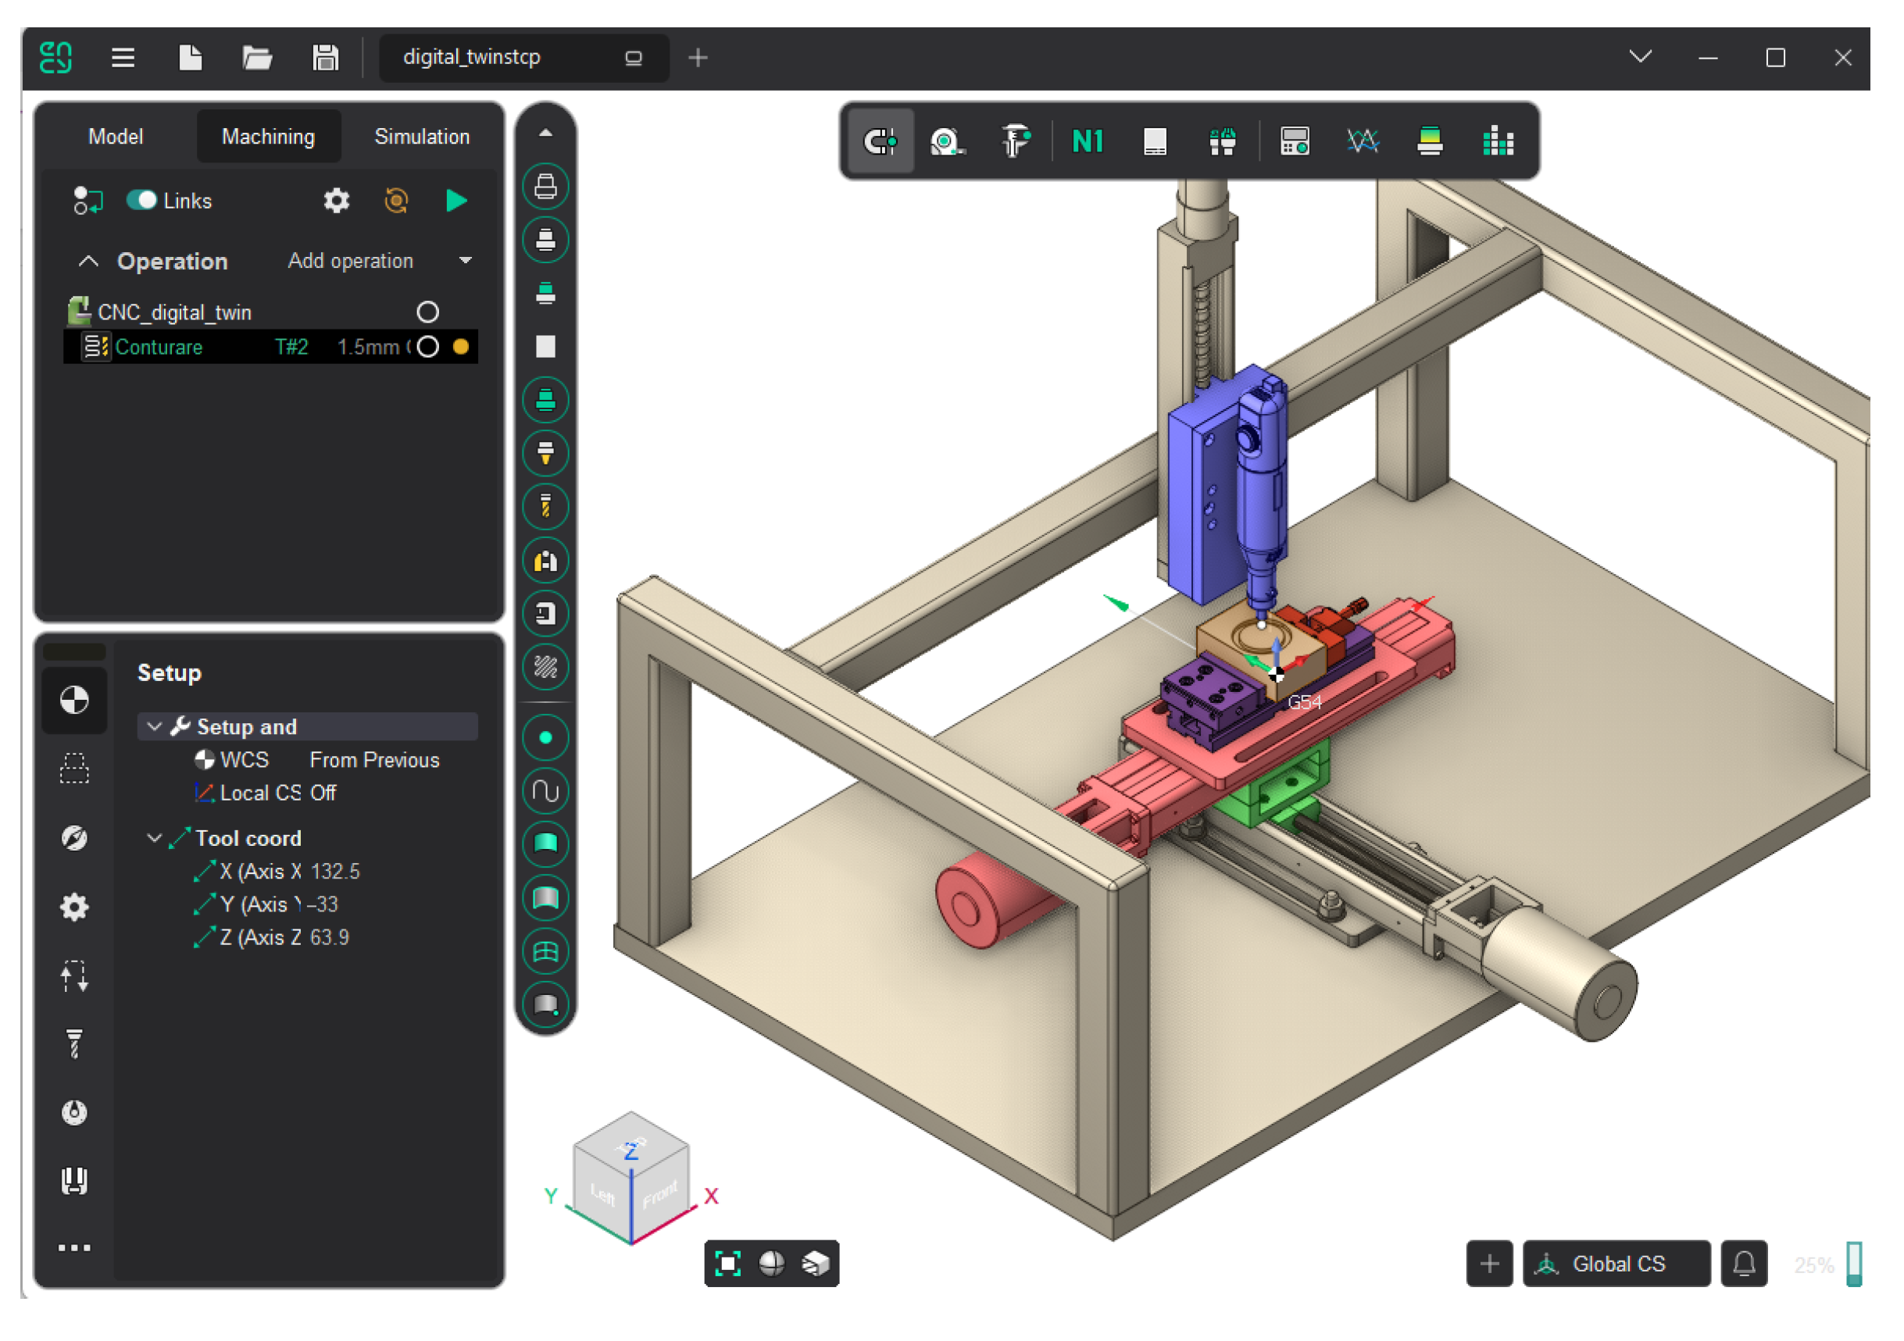Click the notification bell icon
The width and height of the screenshot is (1904, 1341).
tap(1744, 1264)
